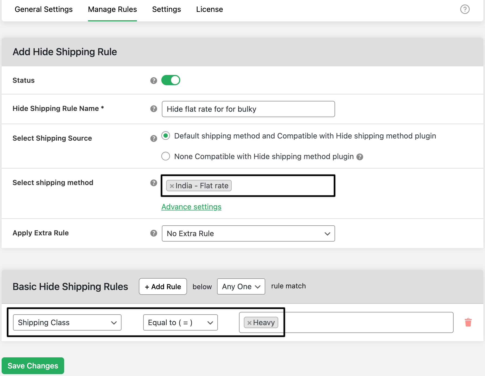Viewport: 485px width, 376px height.
Task: Click help icon beside Hide Shipping Rule Name
Action: click(x=154, y=109)
